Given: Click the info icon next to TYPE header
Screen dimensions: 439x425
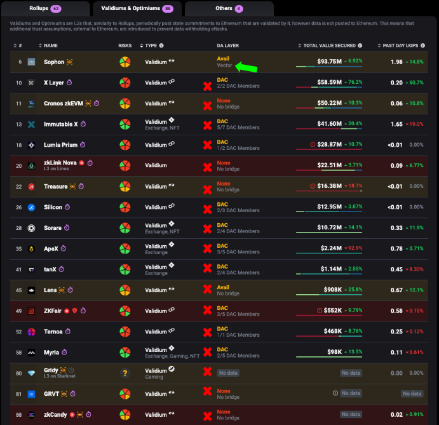Looking at the screenshot, I should [x=161, y=46].
